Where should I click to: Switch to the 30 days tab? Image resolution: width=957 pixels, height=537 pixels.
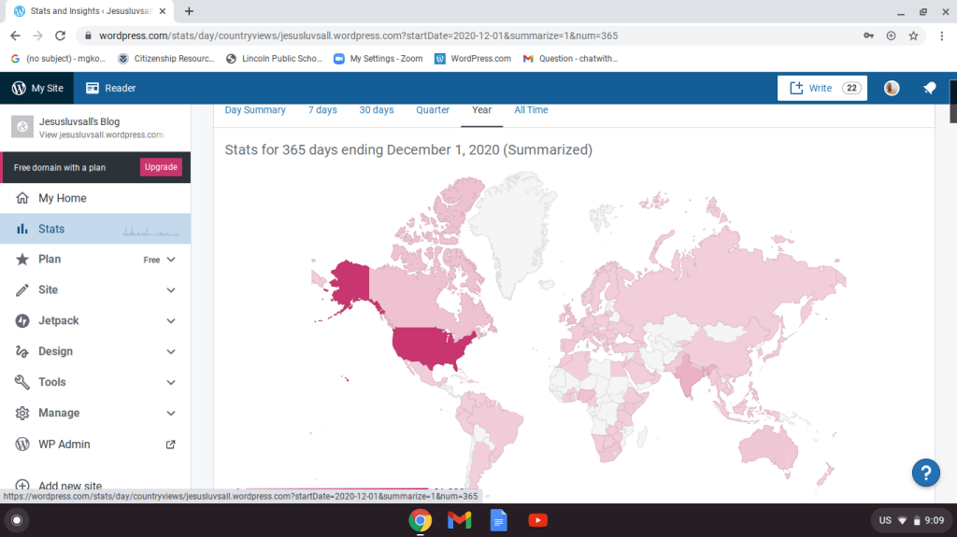(376, 110)
